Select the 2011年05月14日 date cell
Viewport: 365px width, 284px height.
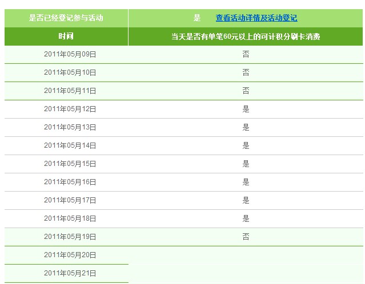[70, 146]
